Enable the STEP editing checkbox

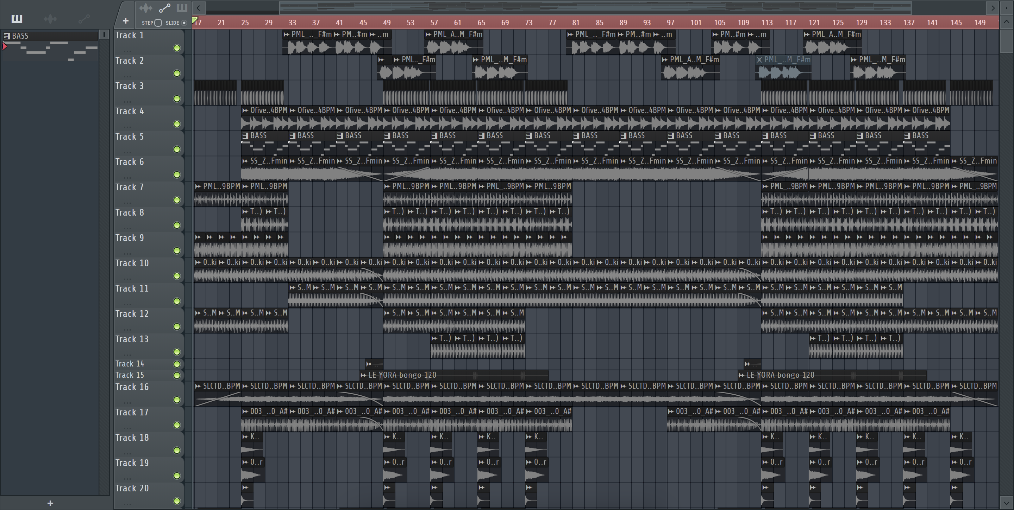(x=158, y=23)
